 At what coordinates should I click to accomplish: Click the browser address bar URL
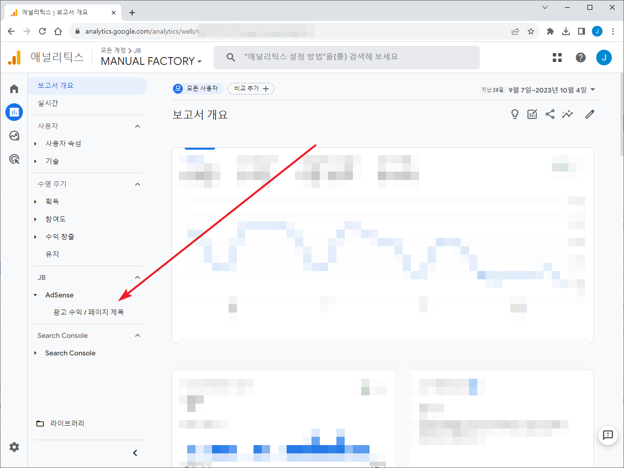tap(141, 31)
